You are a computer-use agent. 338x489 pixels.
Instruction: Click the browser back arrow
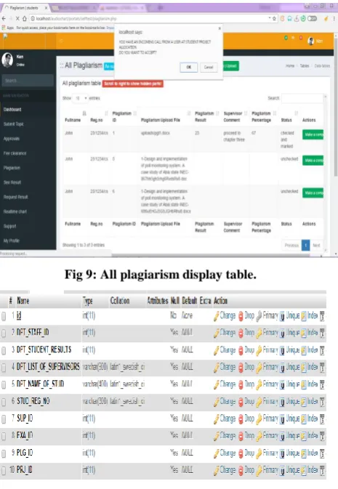[x=4, y=19]
